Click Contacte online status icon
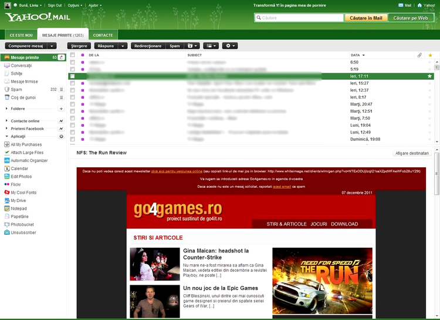The height and width of the screenshot is (320, 440). point(61,121)
